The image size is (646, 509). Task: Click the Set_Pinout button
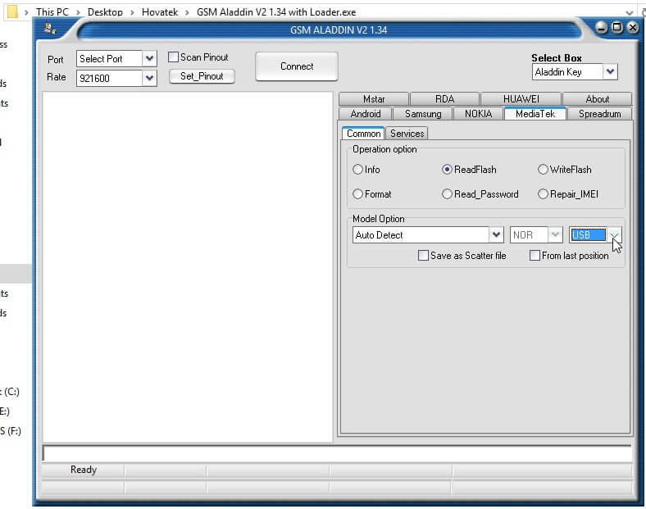(x=202, y=76)
